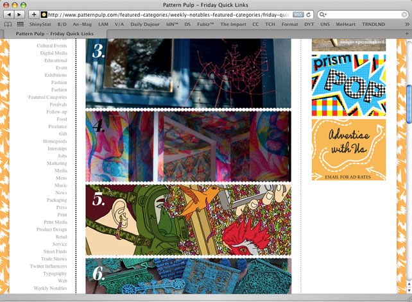Open the V/A bookmark
Viewport: 412px width, 302px height.
pos(119,24)
